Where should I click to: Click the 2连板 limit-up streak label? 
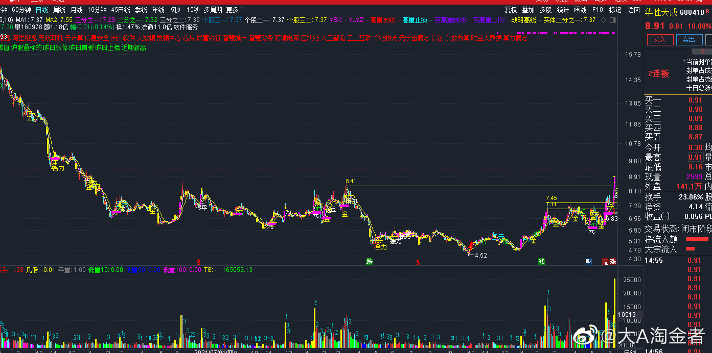coord(659,73)
